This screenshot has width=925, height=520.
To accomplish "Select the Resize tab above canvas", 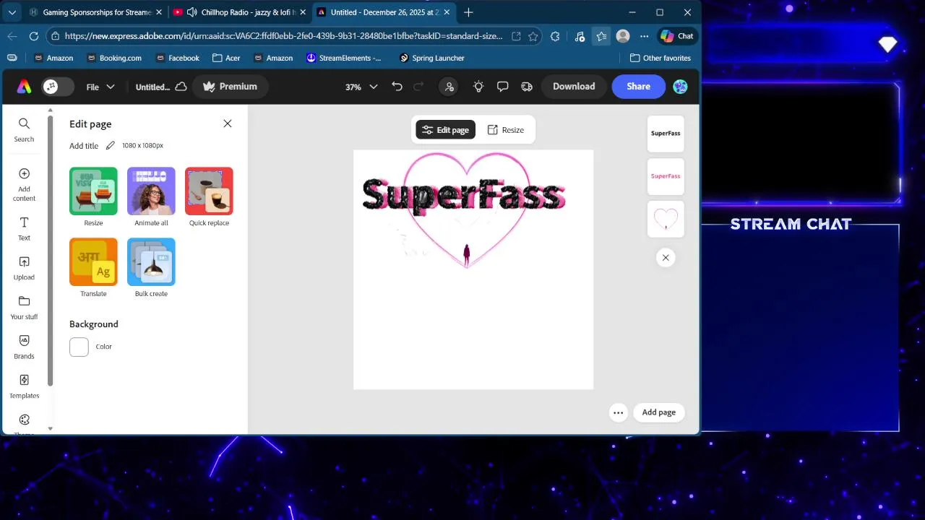I will pyautogui.click(x=505, y=130).
